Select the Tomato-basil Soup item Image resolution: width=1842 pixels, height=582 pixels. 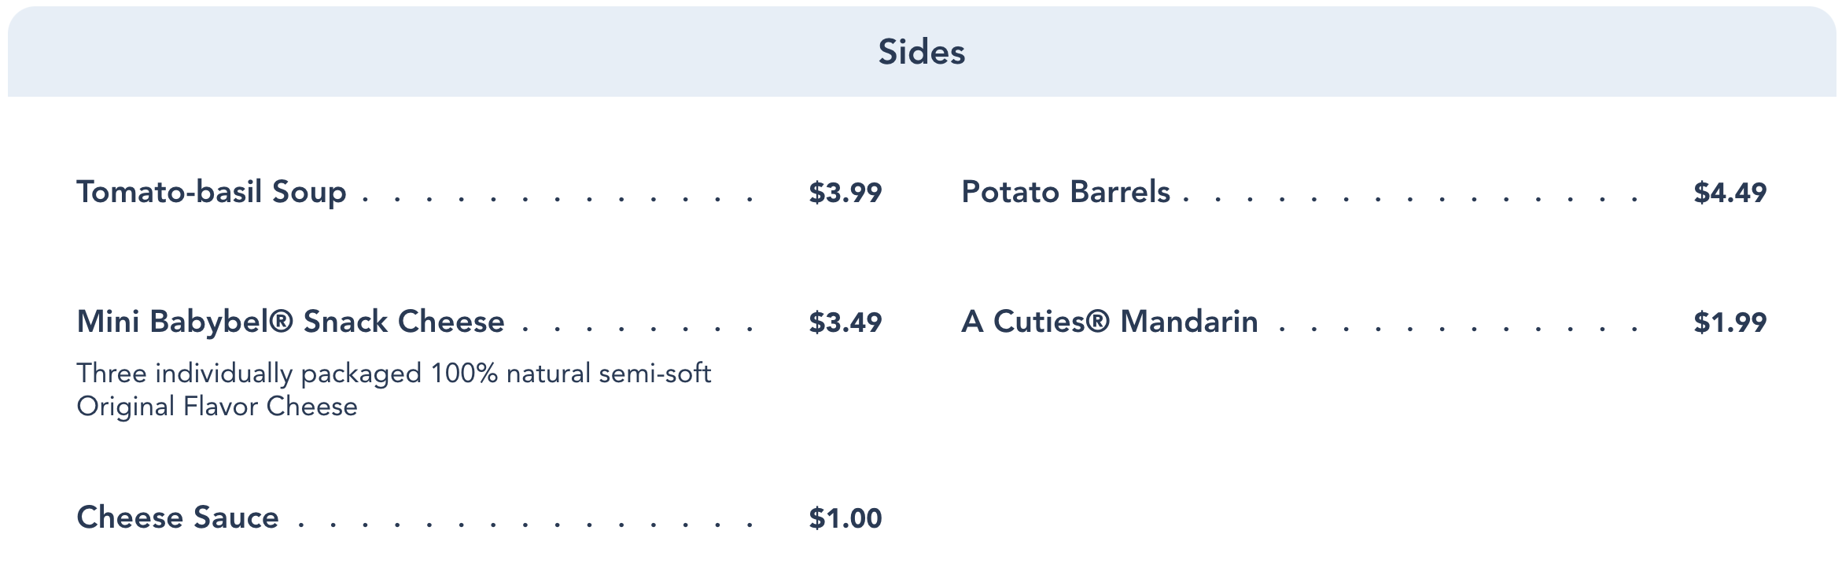tap(211, 192)
